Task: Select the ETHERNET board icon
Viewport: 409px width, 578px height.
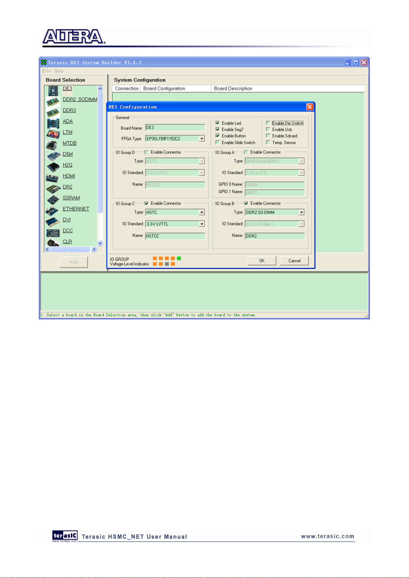Action: (52, 211)
